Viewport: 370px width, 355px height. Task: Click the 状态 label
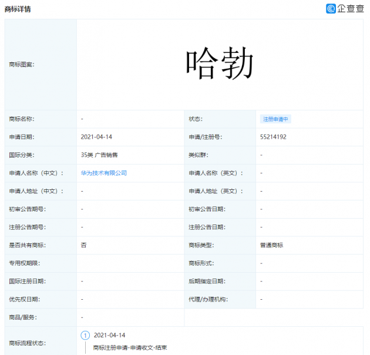[196, 119]
